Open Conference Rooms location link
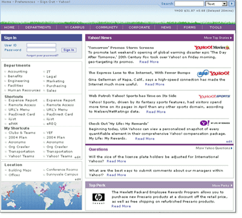Screen dimensions: 242x218 62,170
